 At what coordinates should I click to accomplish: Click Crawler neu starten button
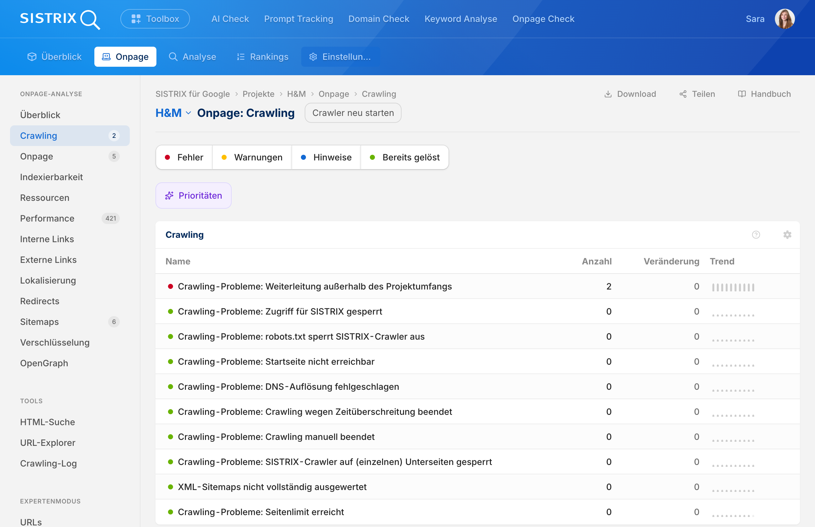click(353, 113)
